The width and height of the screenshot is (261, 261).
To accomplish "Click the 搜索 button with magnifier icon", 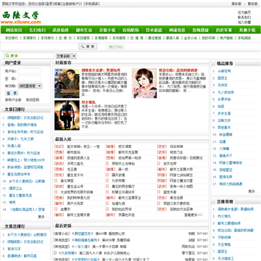I will pos(88,46).
